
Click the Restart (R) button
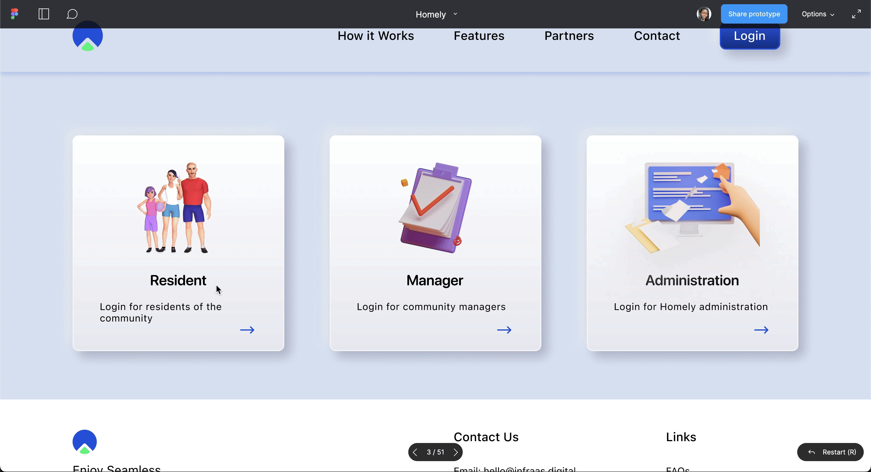(830, 452)
